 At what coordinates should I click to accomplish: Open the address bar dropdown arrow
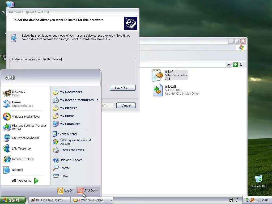pos(229,65)
